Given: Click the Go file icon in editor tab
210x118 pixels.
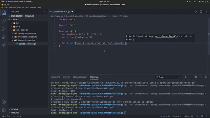Looking at the screenshot, I should (51, 11).
